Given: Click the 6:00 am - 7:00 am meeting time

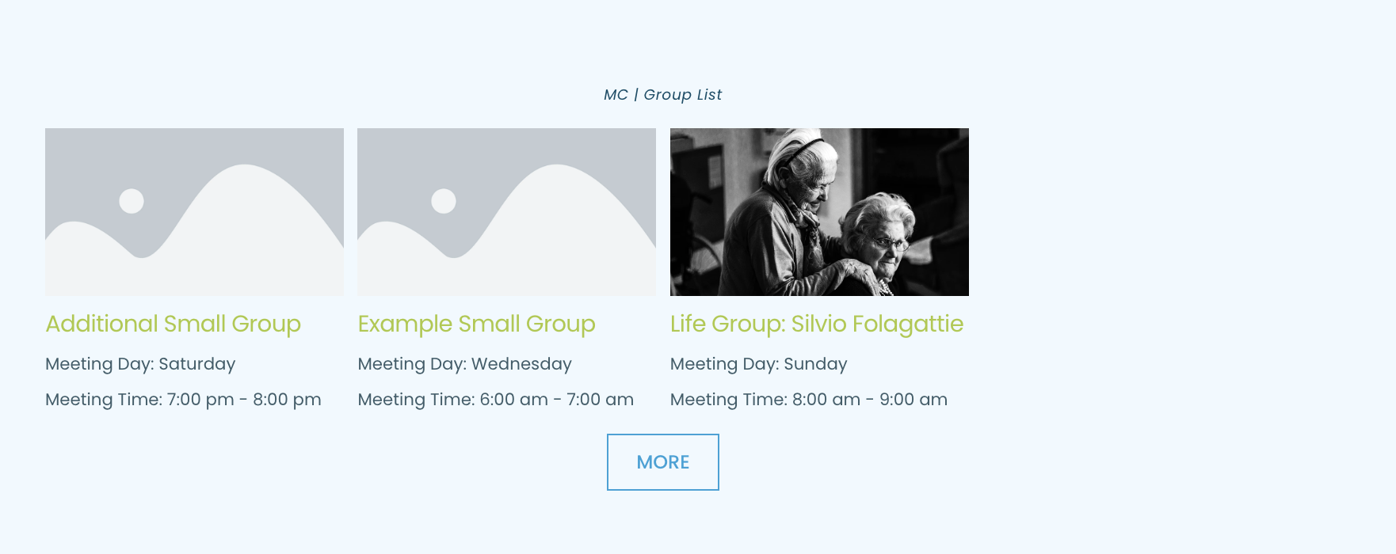Looking at the screenshot, I should 496,400.
